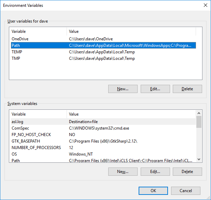The height and width of the screenshot is (200, 211).
Task: Select the ComSpec system variable
Action: coord(103,128)
